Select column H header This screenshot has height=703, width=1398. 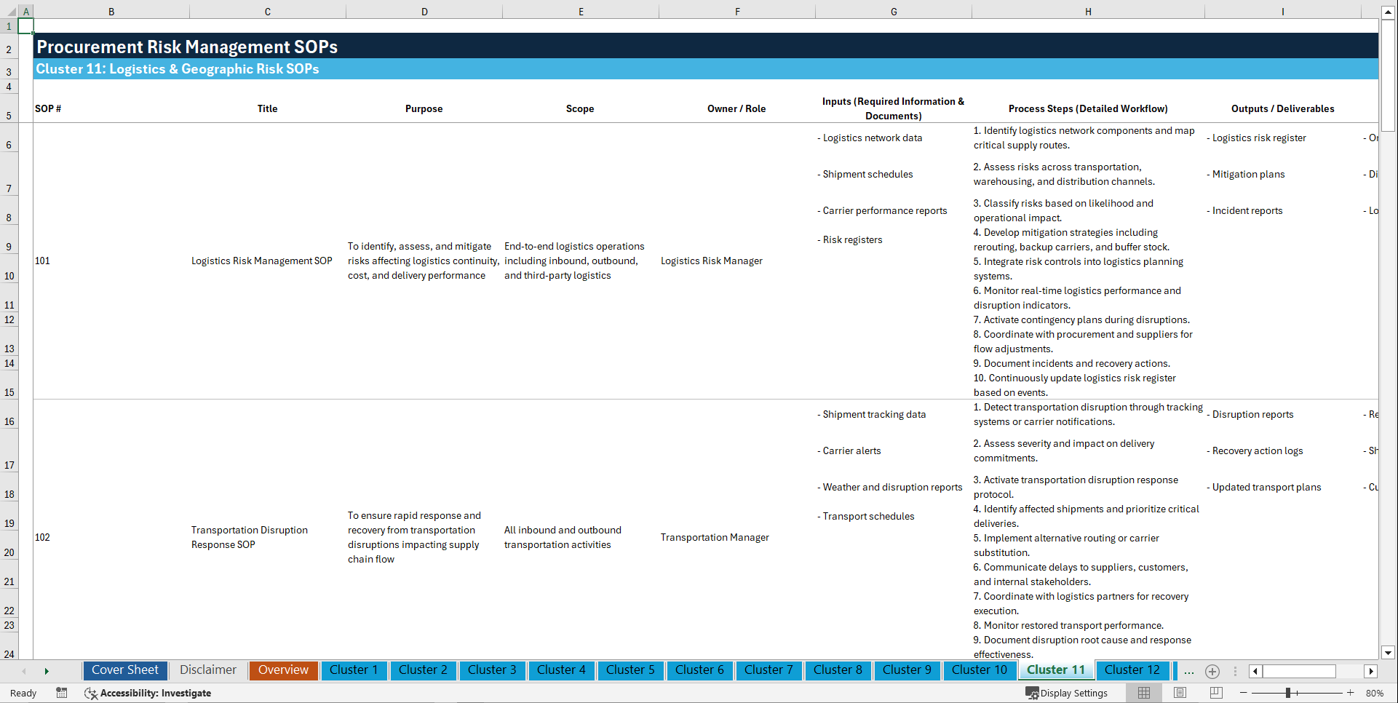1088,12
